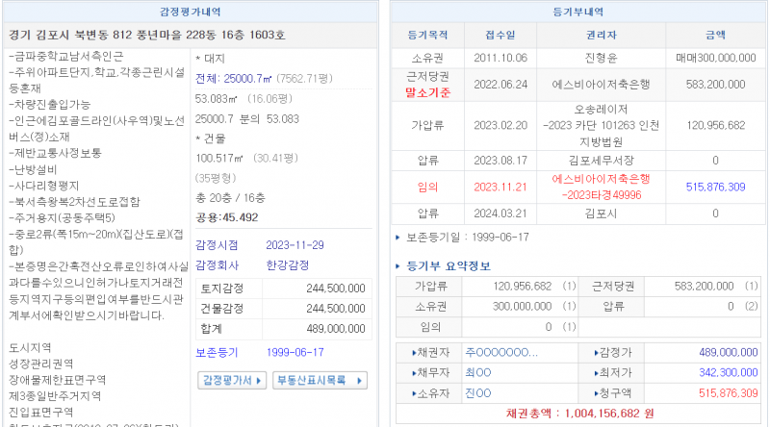770x427 pixels.
Task: Click the arrow icon beside 보존등기일
Action: [x=398, y=236]
